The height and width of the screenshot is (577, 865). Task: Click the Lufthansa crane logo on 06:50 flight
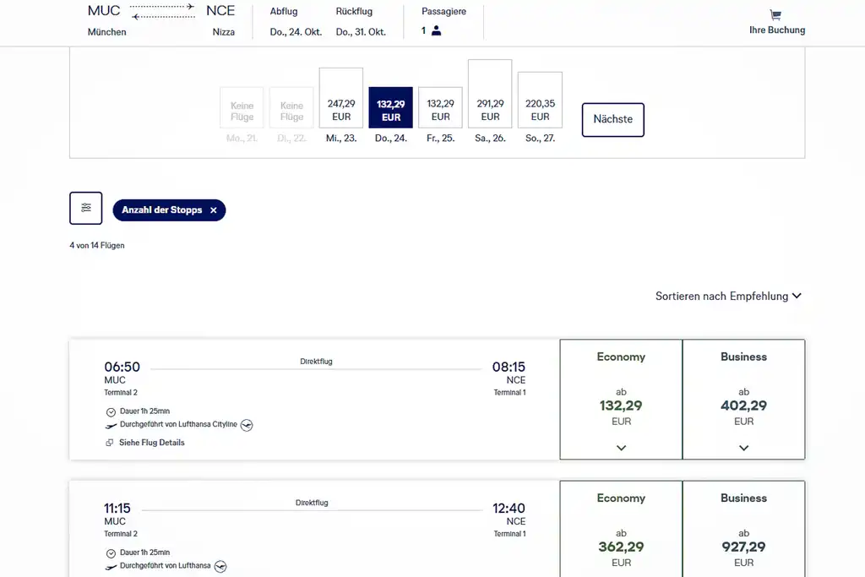point(247,425)
